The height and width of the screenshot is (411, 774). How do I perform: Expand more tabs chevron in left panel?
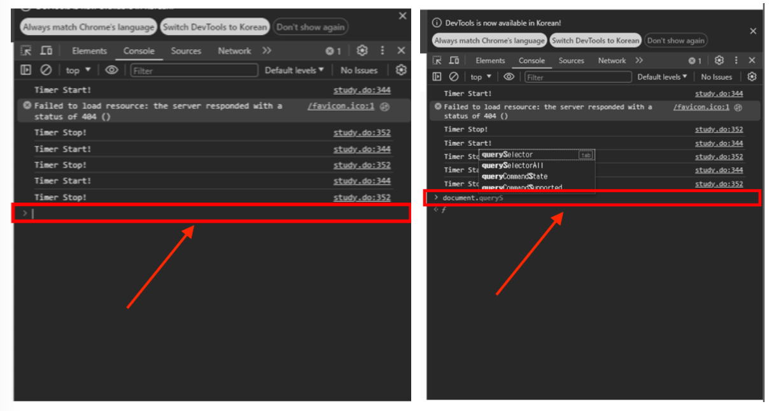pos(266,50)
